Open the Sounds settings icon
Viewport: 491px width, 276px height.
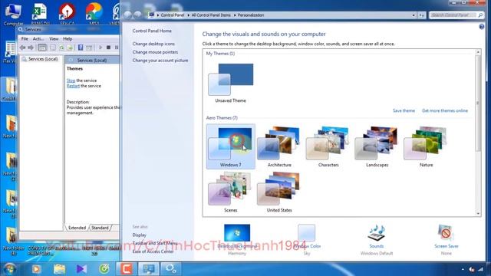pyautogui.click(x=377, y=233)
